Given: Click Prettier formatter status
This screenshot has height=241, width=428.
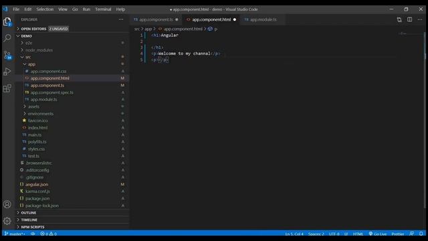Looking at the screenshot, I should [398, 234].
